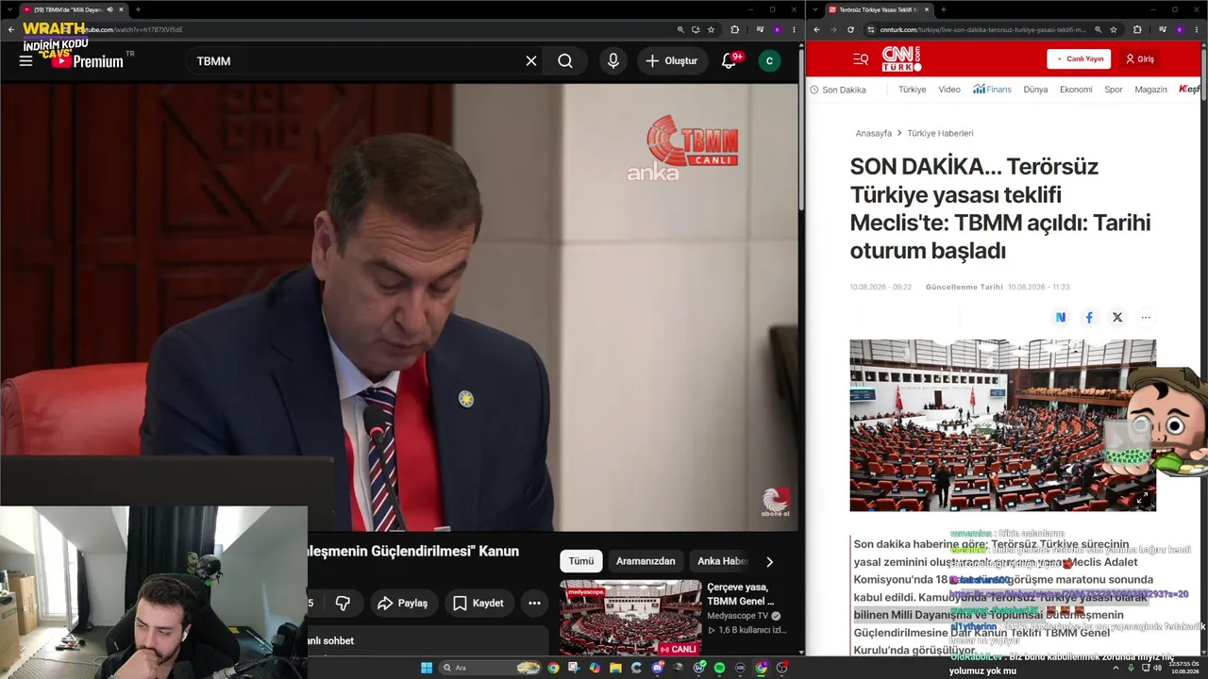
Task: Go to CNN Türk homepage via logo
Action: coord(901,58)
